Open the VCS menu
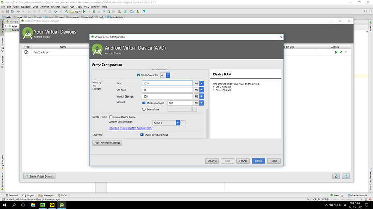This screenshot has height=209, width=373. click(x=87, y=7)
